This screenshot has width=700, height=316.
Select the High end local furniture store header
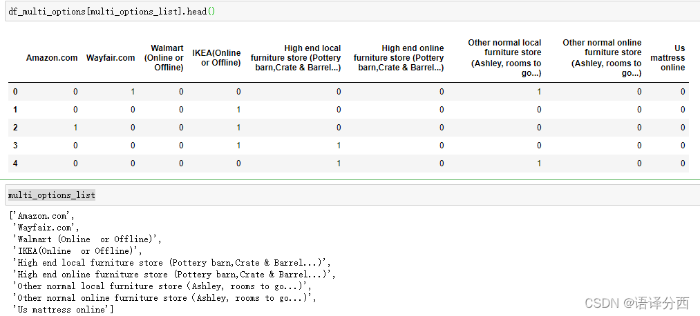(296, 58)
